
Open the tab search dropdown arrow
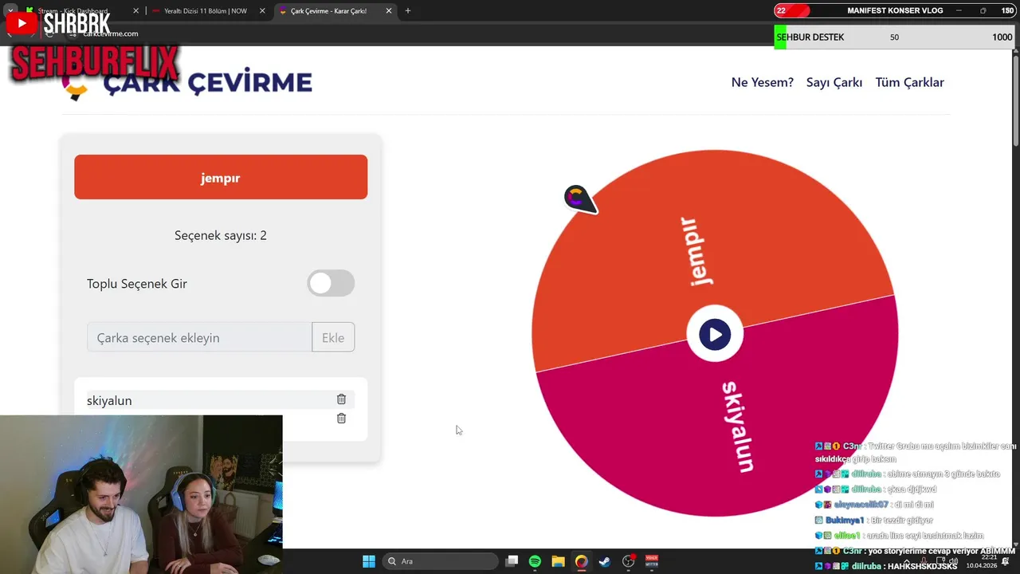(x=10, y=11)
